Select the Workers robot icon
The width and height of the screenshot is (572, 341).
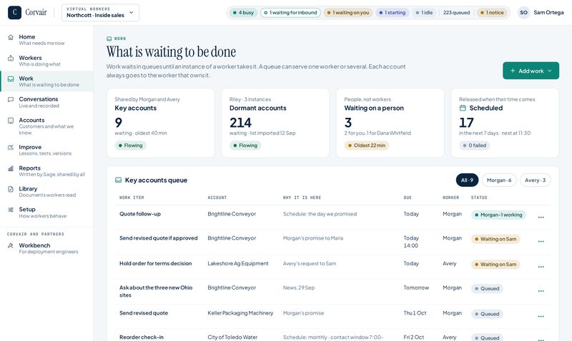click(x=11, y=58)
